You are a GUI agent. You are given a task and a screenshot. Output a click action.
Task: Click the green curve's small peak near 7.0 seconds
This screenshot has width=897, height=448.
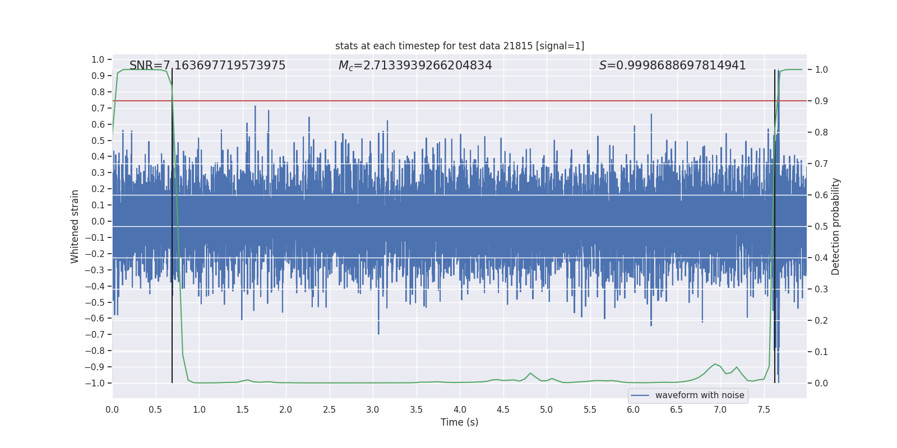715,364
